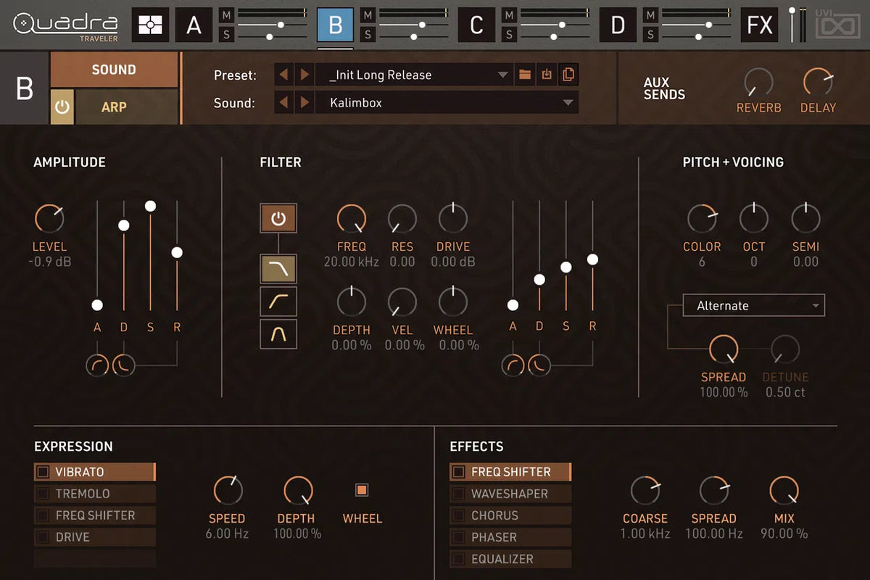Image resolution: width=870 pixels, height=580 pixels.
Task: Click the amplitude envelope attack curve icon
Action: click(x=97, y=365)
